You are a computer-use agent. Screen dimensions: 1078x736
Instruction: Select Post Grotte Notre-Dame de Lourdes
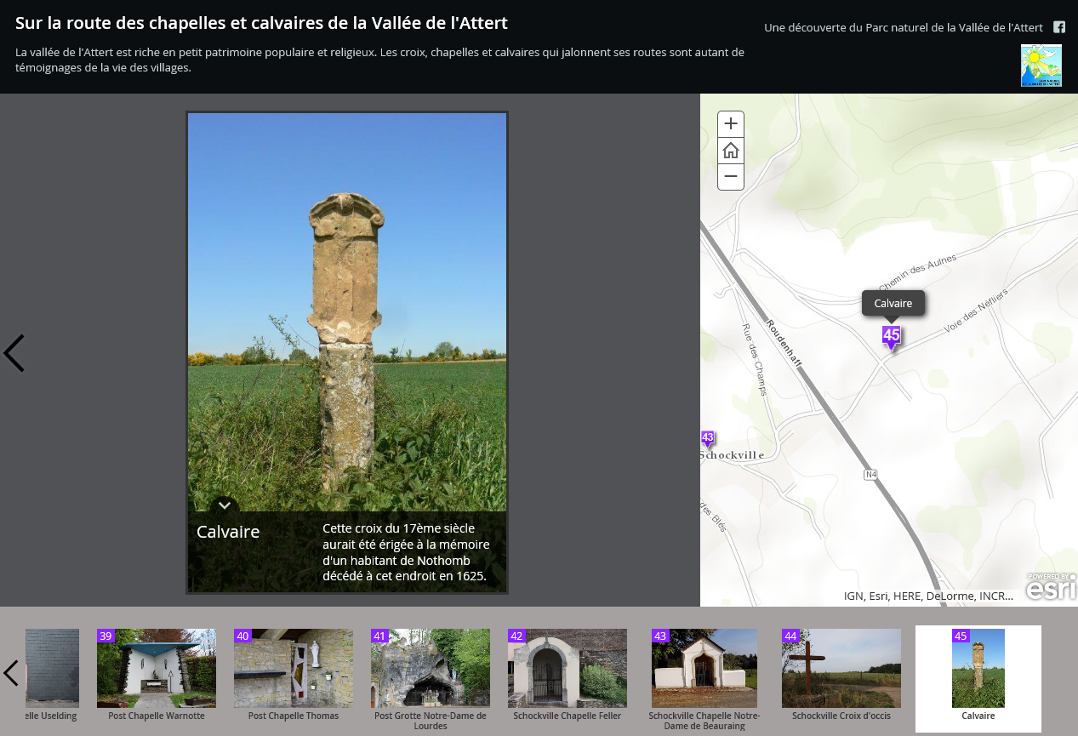point(430,668)
